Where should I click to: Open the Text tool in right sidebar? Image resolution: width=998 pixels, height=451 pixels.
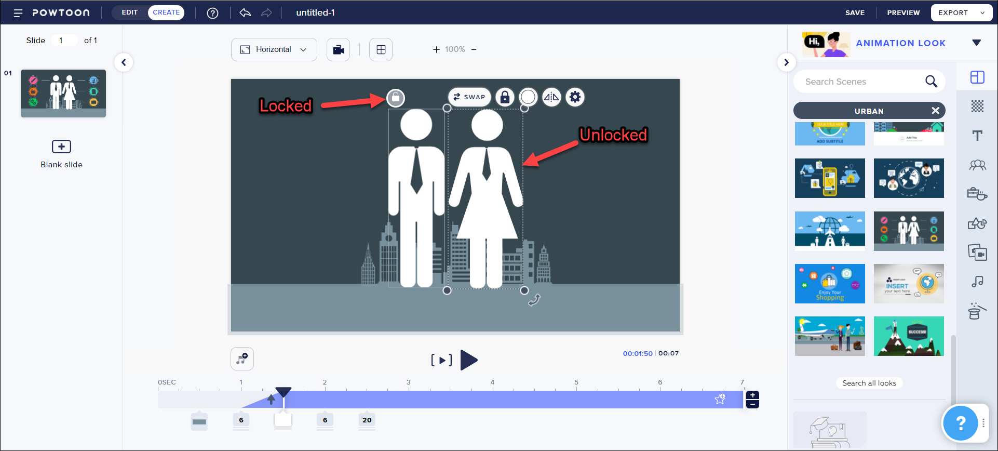[977, 136]
